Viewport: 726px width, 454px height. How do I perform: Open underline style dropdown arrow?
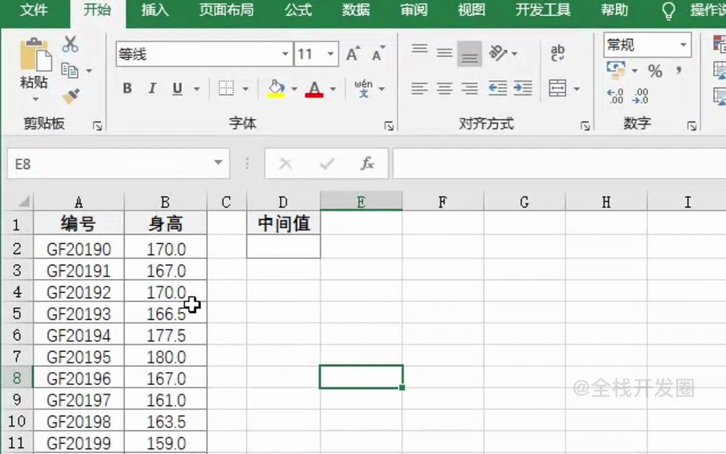pyautogui.click(x=197, y=89)
